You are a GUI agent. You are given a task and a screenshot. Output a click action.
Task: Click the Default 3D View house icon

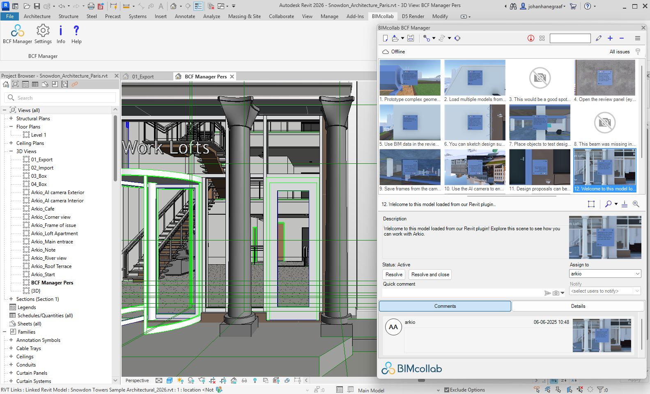[174, 6]
